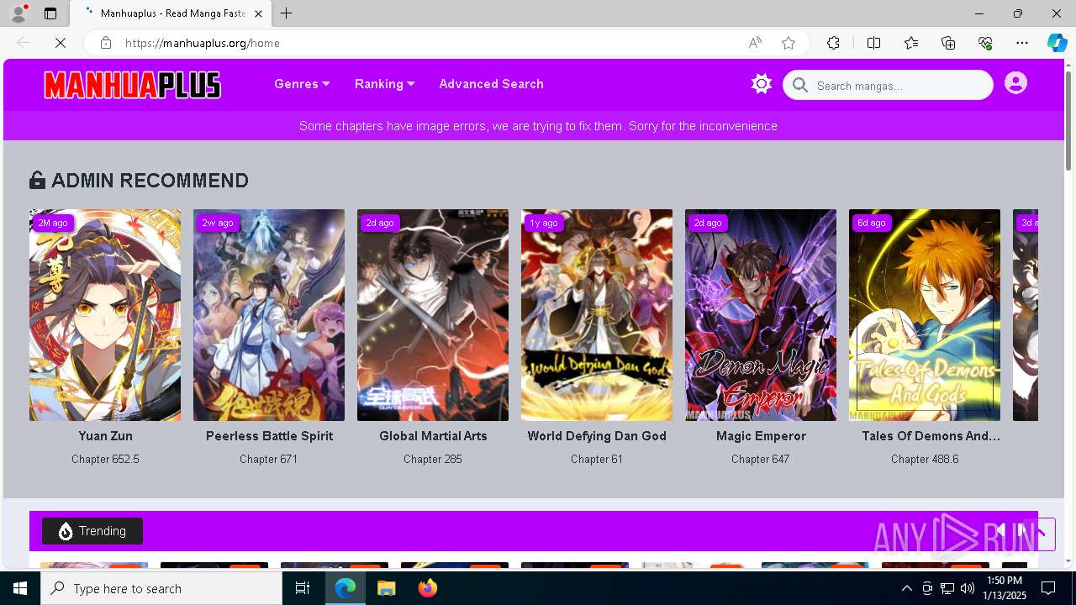Click the Yuan Zun title link
1076x605 pixels.
tap(105, 436)
